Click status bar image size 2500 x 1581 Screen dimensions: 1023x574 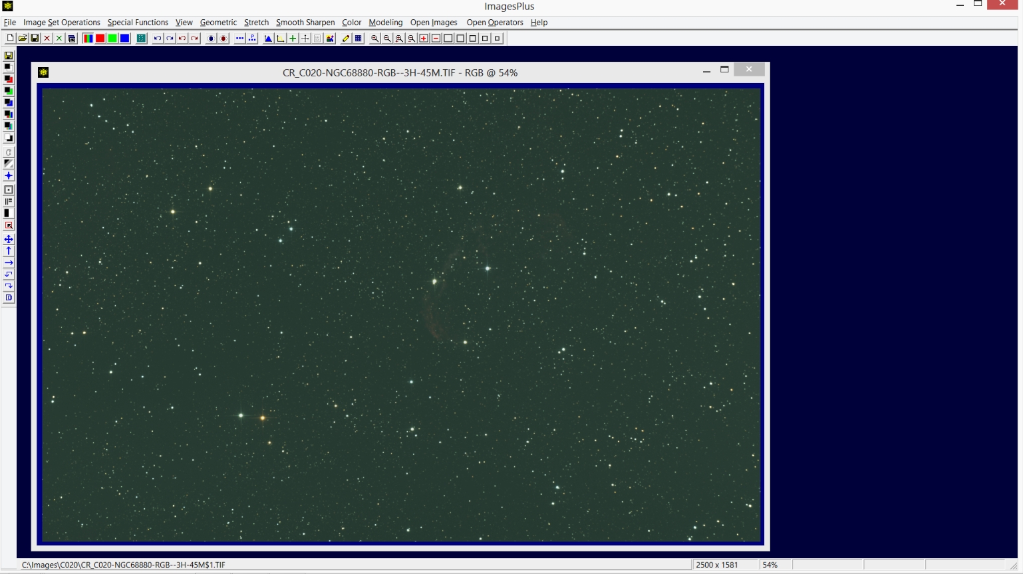click(x=716, y=565)
